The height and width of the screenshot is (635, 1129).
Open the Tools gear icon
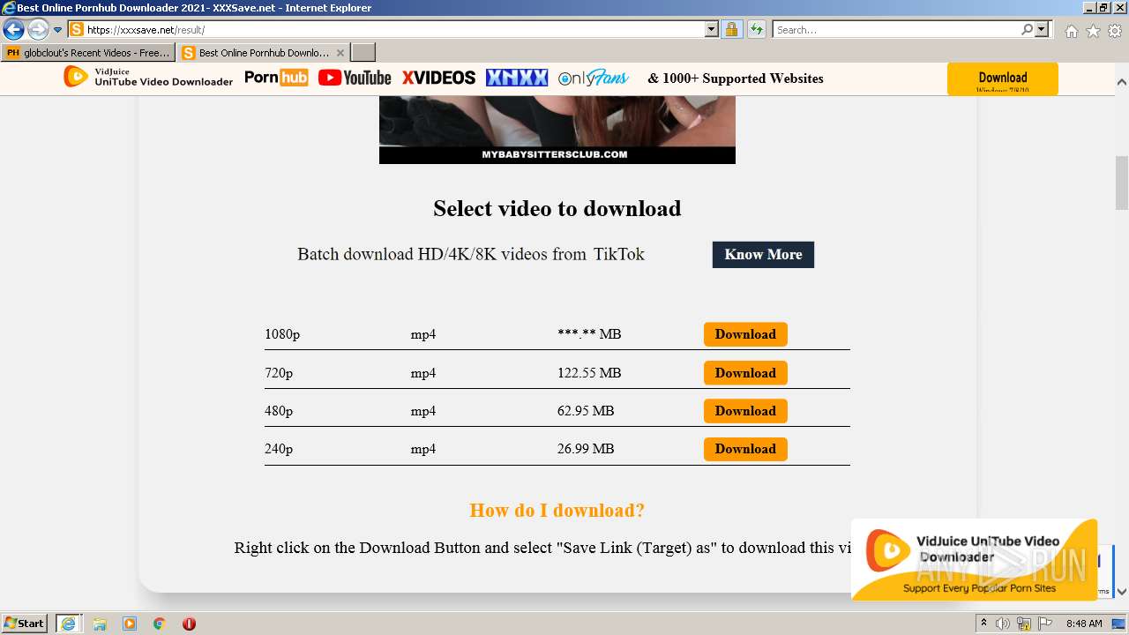pos(1115,31)
